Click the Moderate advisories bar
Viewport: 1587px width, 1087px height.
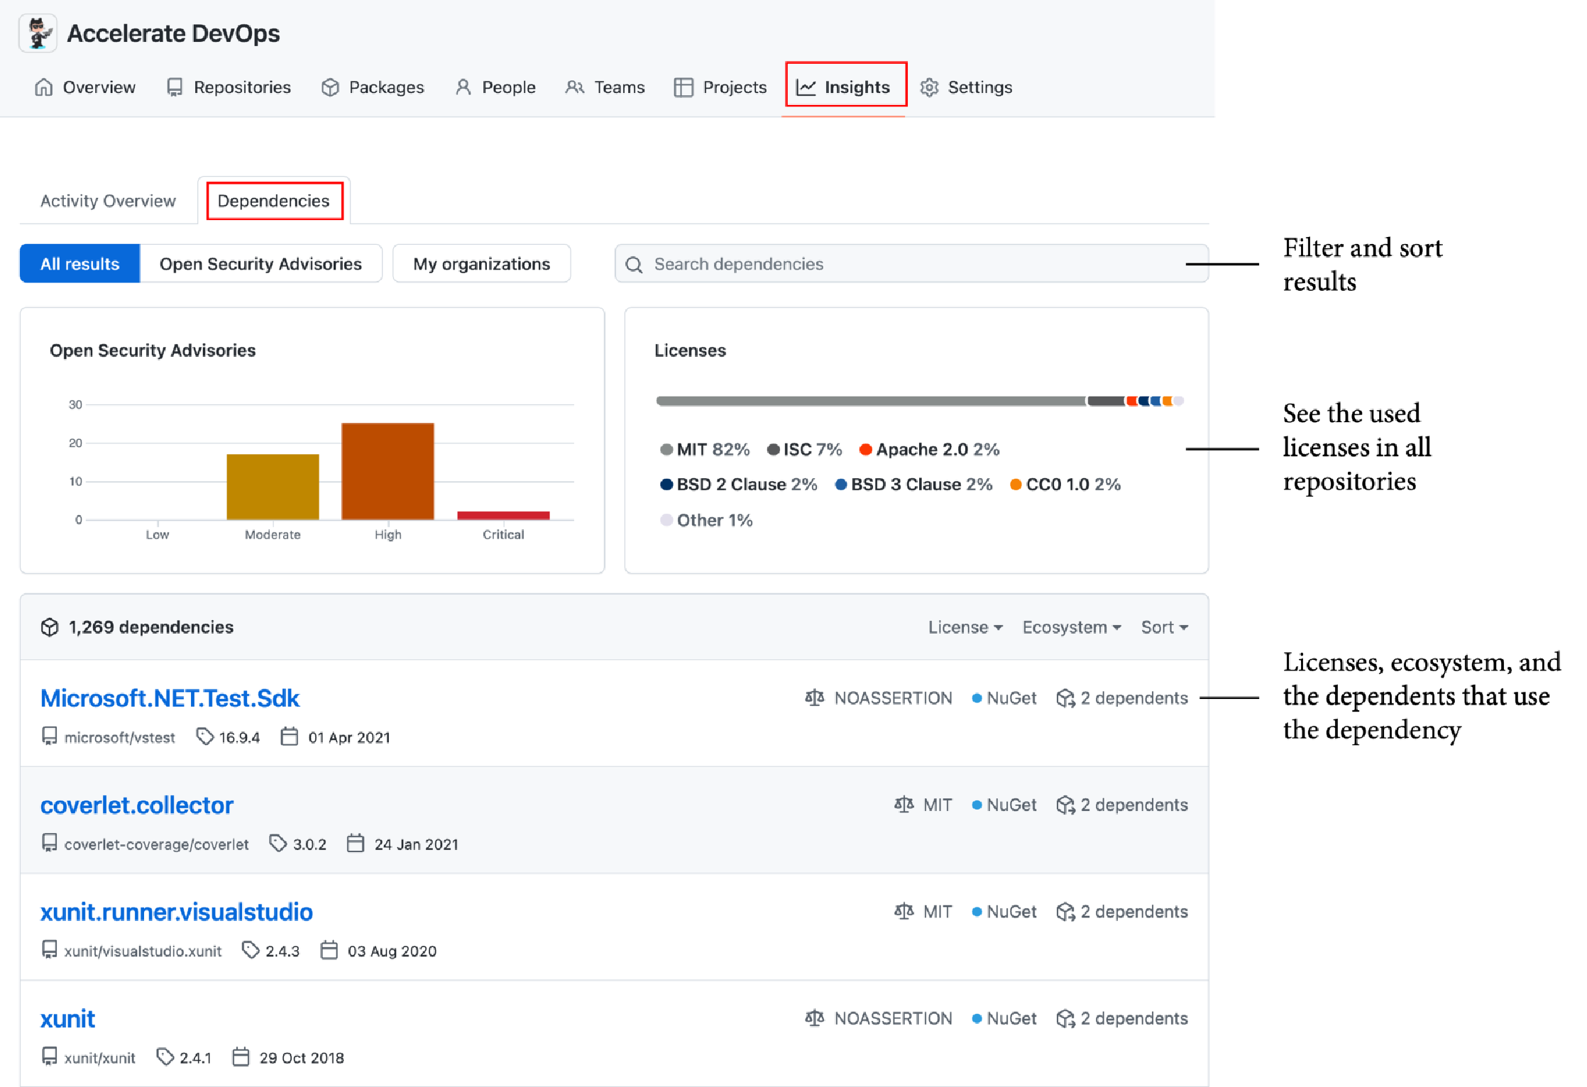[x=273, y=487]
